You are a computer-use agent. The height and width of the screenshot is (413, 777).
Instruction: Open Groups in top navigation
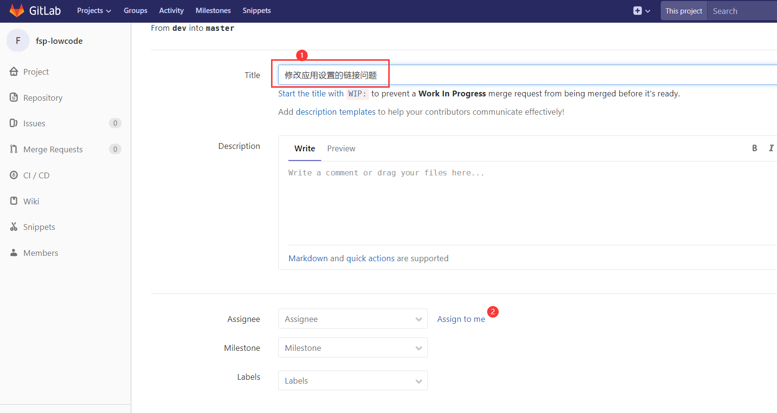click(x=136, y=11)
